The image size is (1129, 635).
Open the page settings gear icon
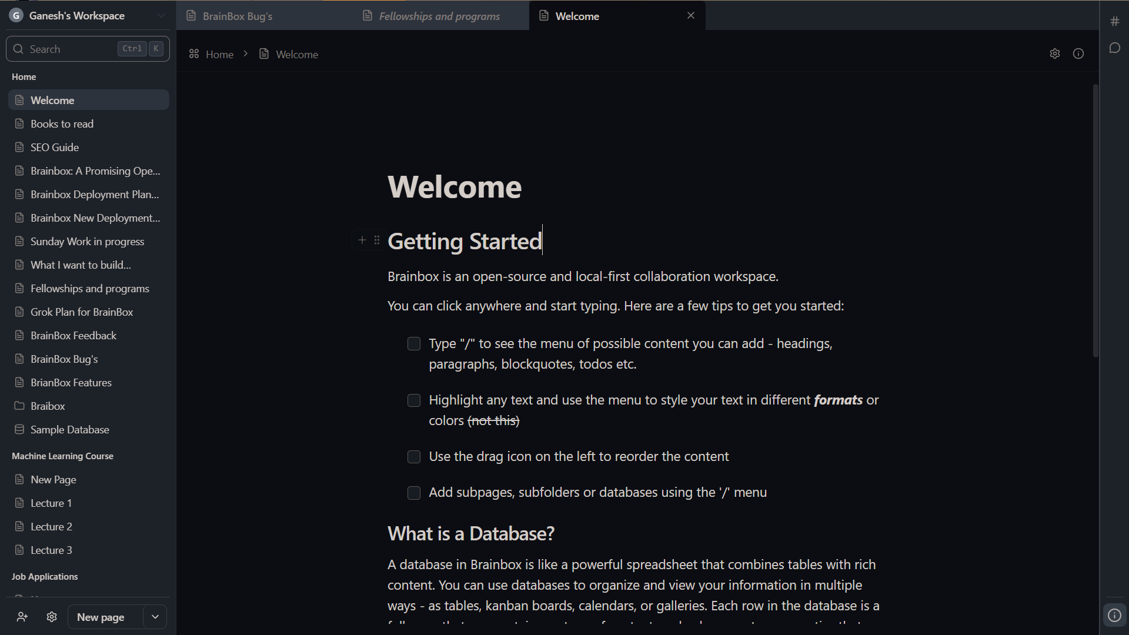(x=1055, y=54)
